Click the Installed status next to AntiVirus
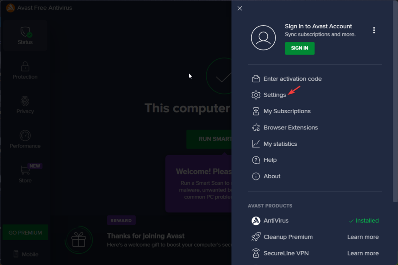398x265 pixels. (364, 221)
